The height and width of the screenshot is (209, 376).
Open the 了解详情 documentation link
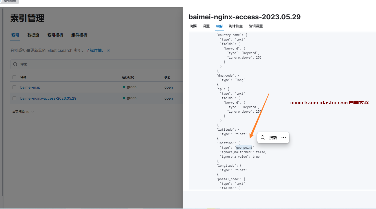coord(95,51)
